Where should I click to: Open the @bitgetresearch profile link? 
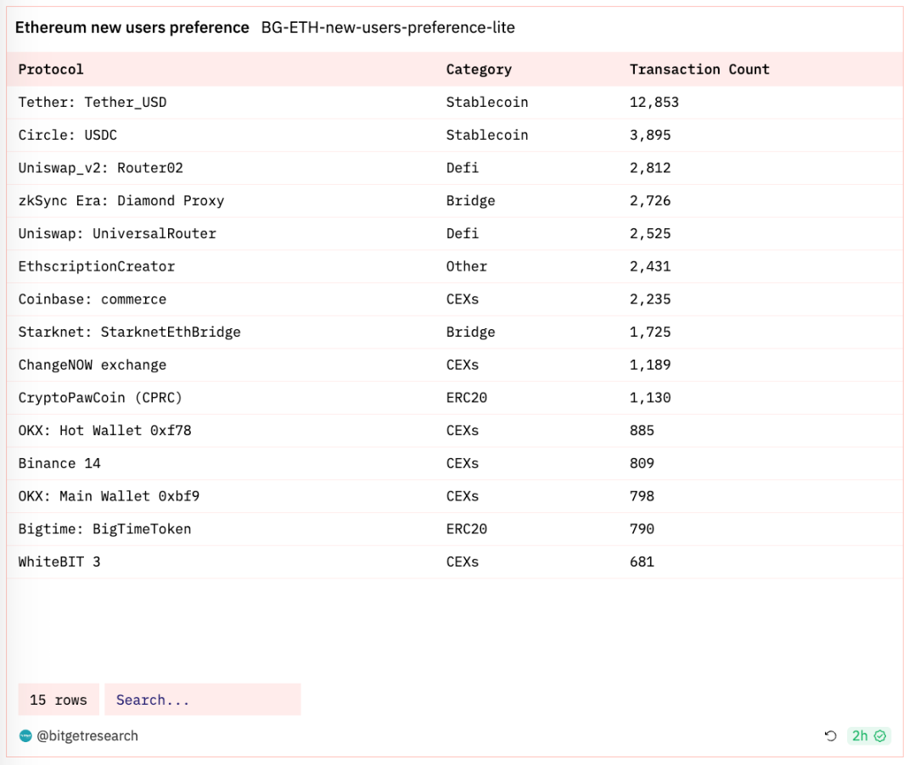pos(87,736)
